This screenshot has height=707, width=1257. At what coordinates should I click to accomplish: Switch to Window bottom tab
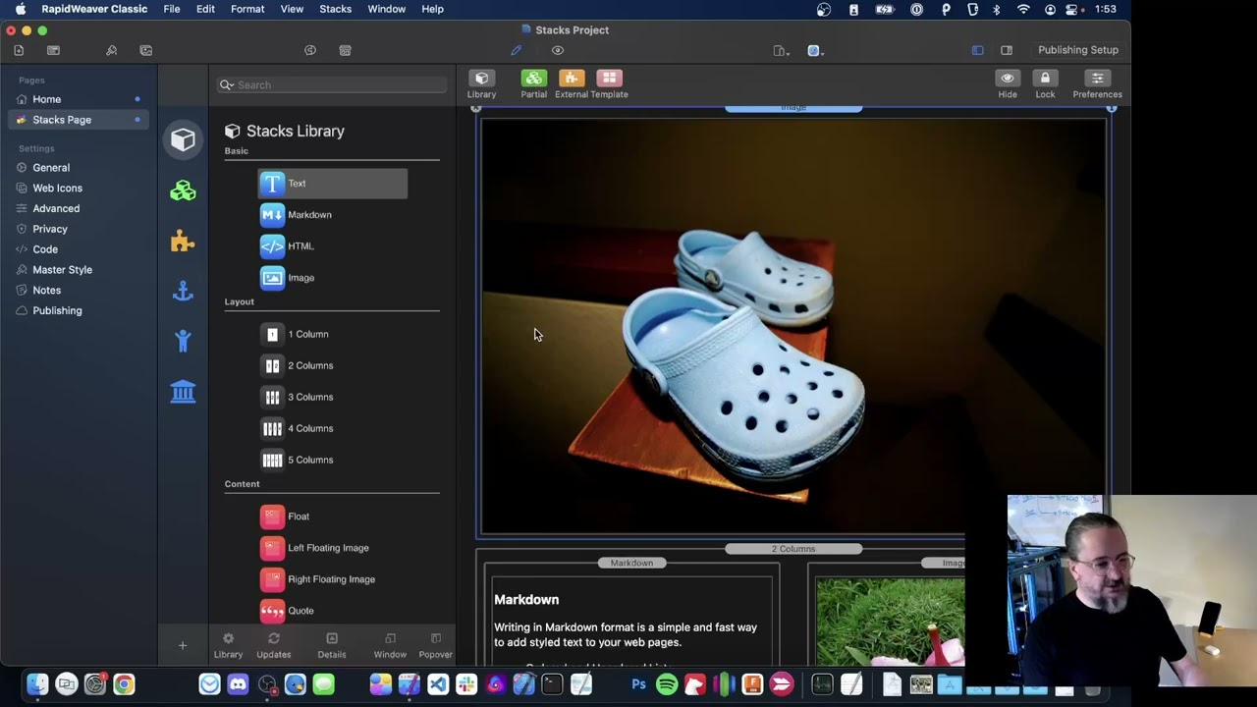[x=390, y=645]
